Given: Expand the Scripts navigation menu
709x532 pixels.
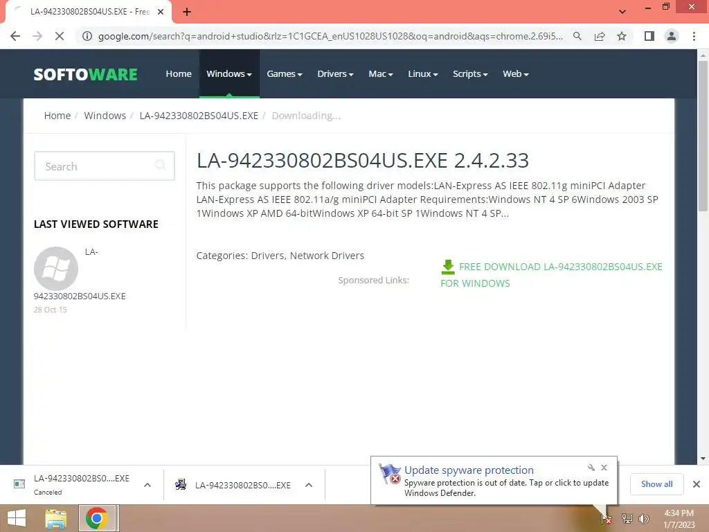Looking at the screenshot, I should point(470,73).
